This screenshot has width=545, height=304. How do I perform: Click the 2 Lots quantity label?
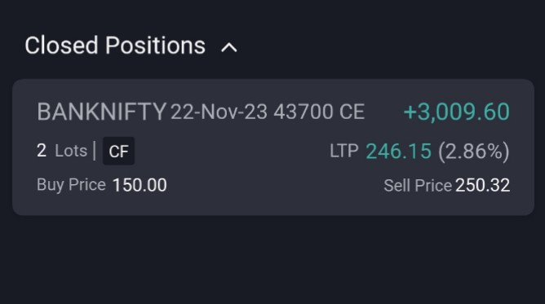point(62,151)
